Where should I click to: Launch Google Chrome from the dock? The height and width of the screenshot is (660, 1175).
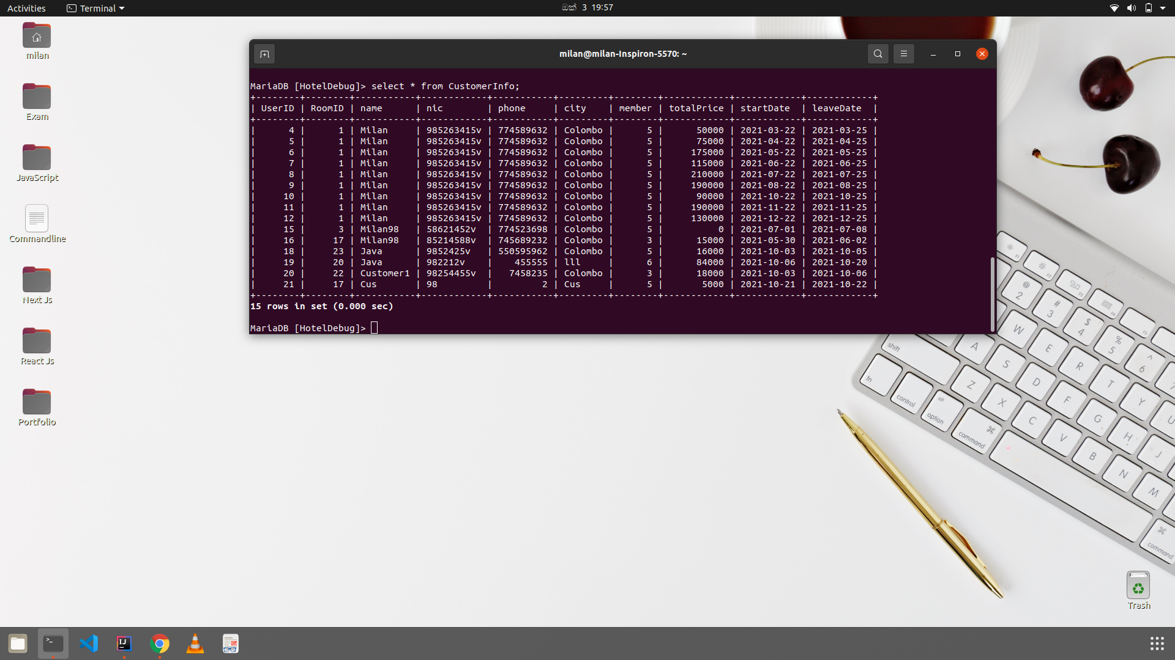160,643
